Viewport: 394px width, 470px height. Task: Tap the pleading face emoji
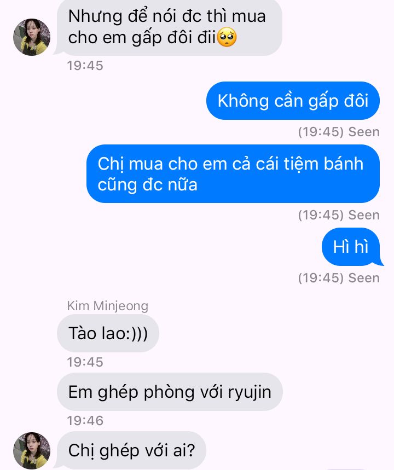point(227,37)
